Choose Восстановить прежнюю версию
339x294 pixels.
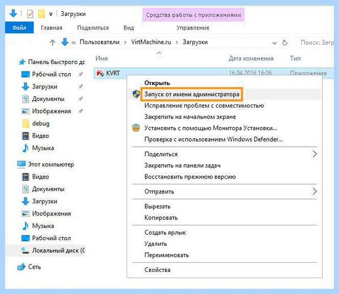190,177
